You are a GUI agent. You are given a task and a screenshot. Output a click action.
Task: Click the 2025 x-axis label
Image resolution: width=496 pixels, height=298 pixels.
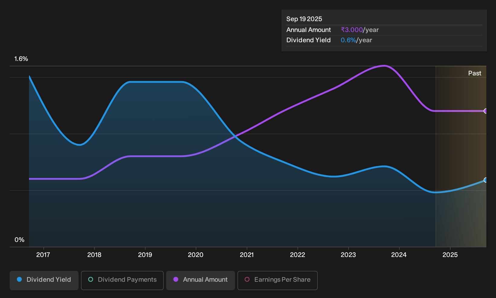click(450, 255)
